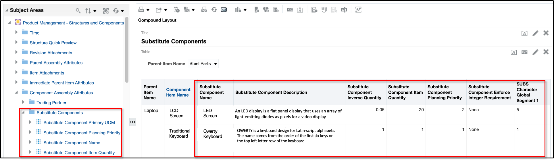554x161 pixels.
Task: Open the dropdown arrow beside the sort icon
Action: pos(95,11)
